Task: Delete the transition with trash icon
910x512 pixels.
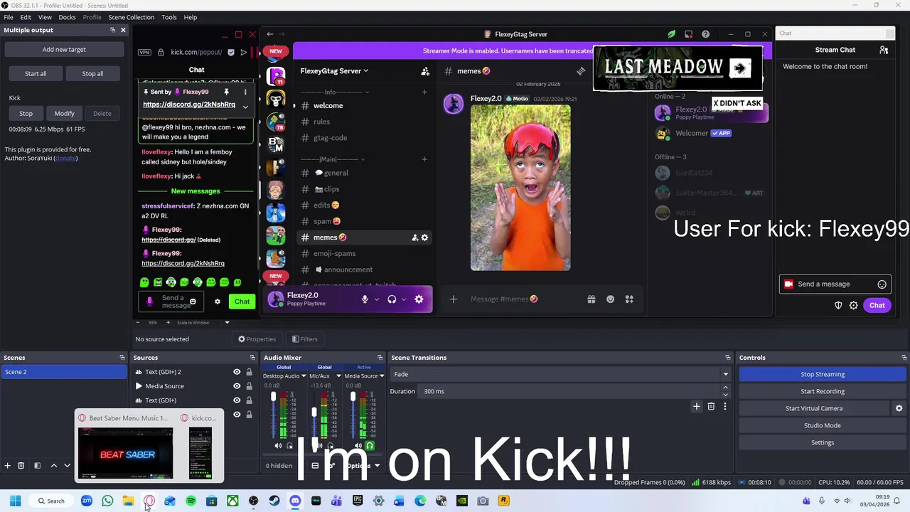Action: coord(711,407)
